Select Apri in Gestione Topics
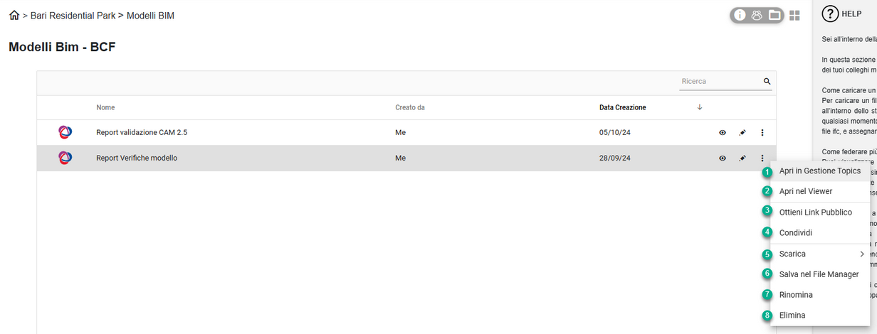This screenshot has width=877, height=334. [x=819, y=171]
